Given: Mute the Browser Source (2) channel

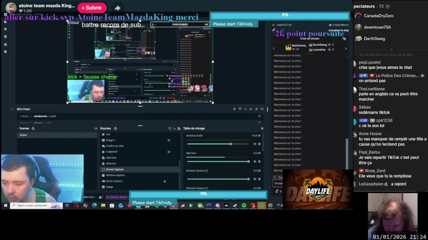Looking at the screenshot, I should tap(254, 179).
